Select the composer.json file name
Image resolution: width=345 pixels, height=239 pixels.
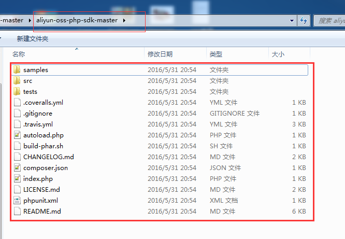pos(46,168)
